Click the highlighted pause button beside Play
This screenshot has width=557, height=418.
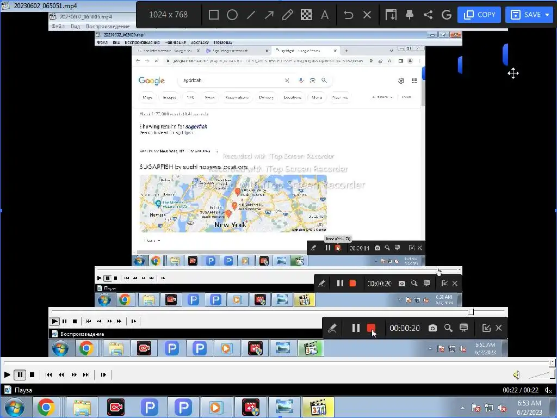pyautogui.click(x=20, y=374)
